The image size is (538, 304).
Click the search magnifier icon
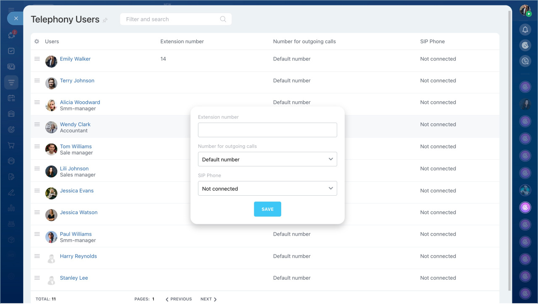pos(223,19)
